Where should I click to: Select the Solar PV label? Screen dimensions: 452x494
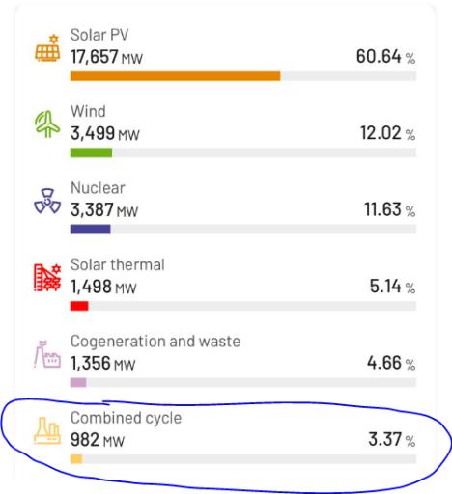pos(99,35)
